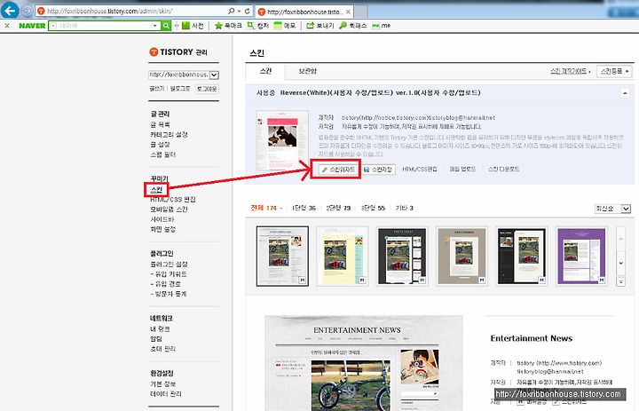Open the 사전 dictionary toolbar item
Image resolution: width=639 pixels, height=411 pixels.
[193, 26]
